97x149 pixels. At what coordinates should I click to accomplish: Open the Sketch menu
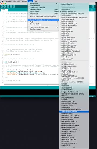coord(24,1)
